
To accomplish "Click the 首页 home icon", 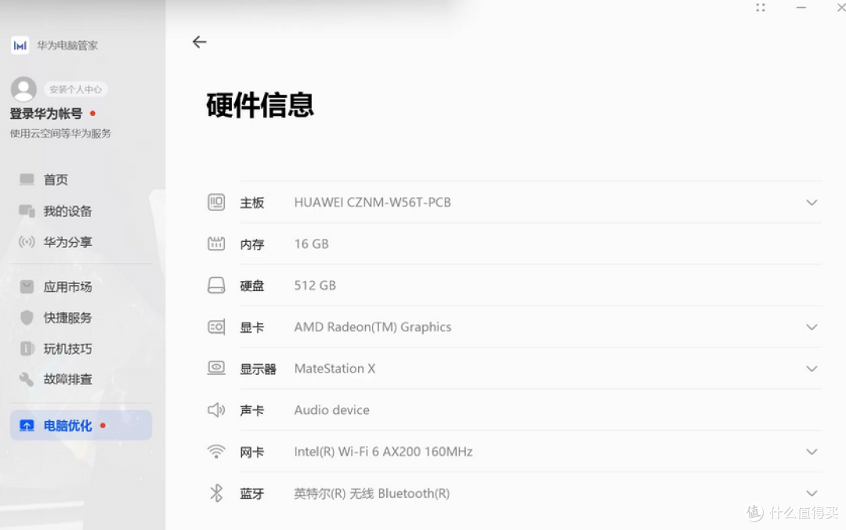I will pos(27,179).
